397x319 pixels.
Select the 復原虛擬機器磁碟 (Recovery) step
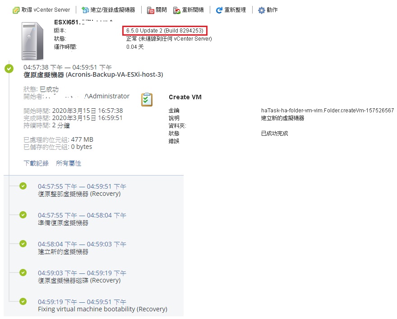point(79,281)
